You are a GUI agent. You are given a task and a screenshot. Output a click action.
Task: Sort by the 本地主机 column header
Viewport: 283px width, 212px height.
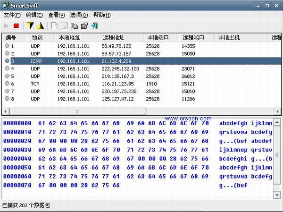click(x=241, y=38)
